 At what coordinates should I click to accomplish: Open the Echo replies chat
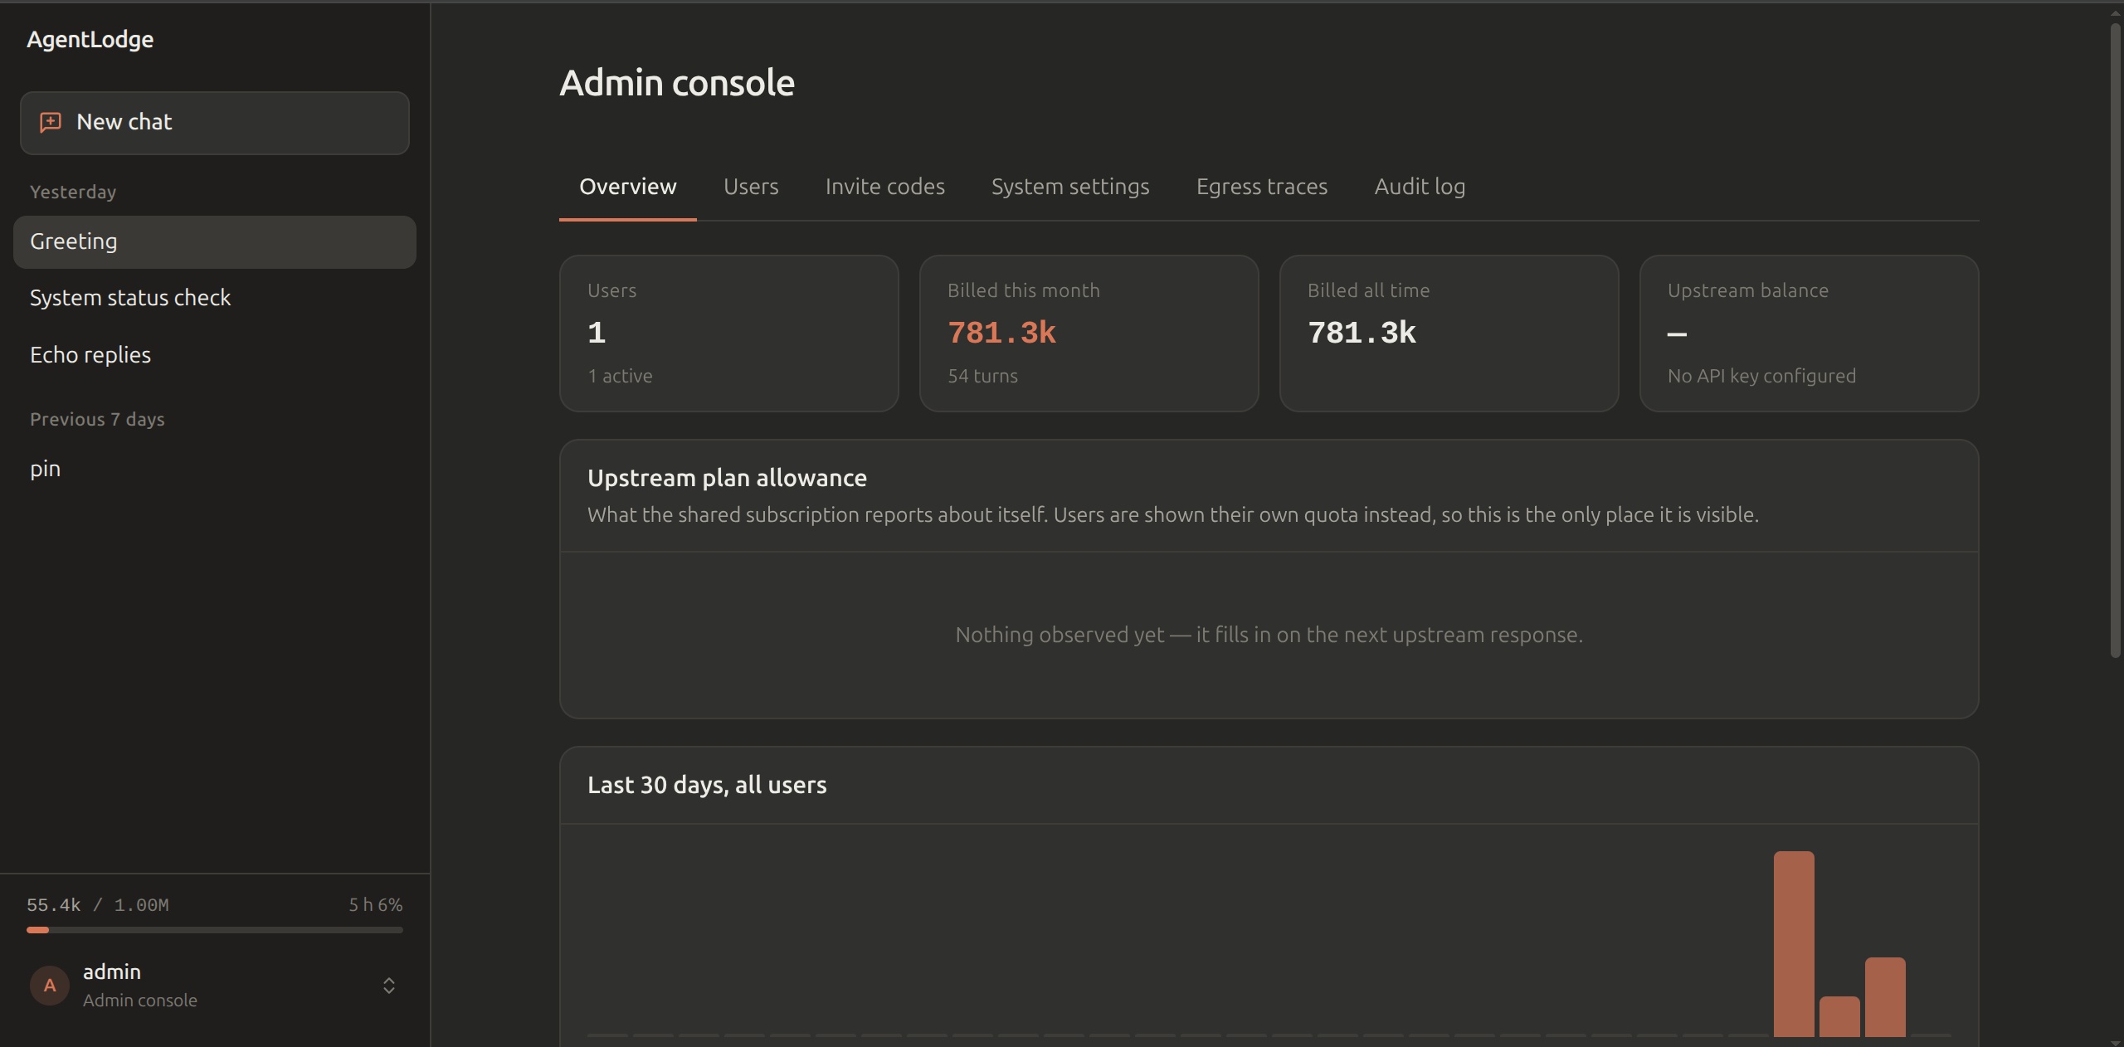215,355
